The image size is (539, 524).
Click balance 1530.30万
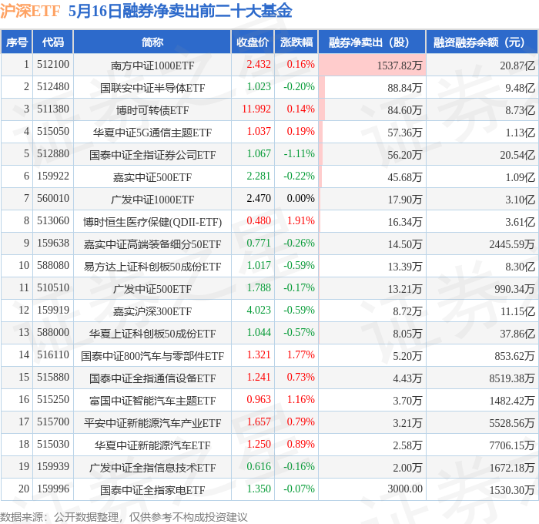click(x=512, y=490)
